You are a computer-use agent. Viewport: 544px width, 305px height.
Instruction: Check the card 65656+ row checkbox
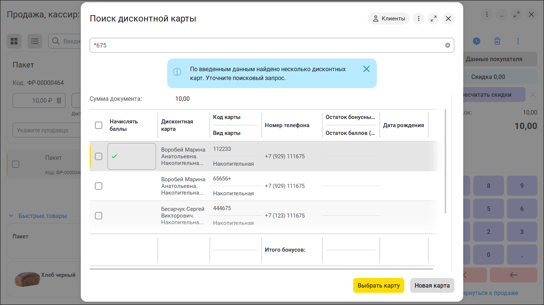[99, 186]
